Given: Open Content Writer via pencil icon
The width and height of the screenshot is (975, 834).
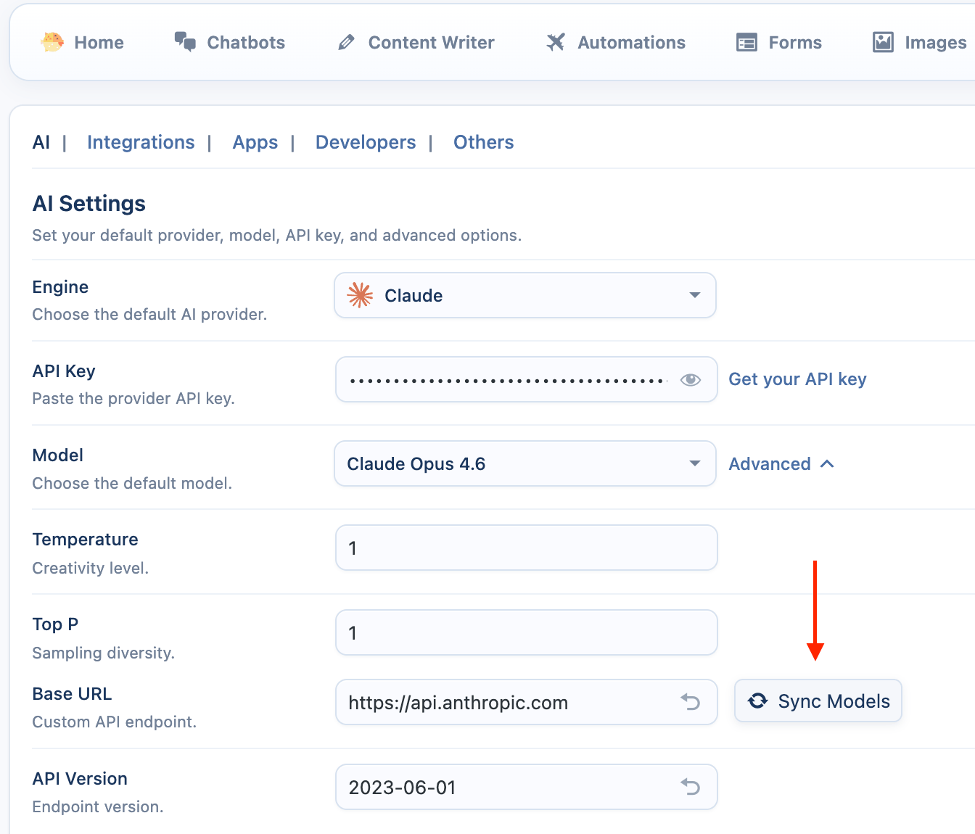Looking at the screenshot, I should tap(347, 43).
